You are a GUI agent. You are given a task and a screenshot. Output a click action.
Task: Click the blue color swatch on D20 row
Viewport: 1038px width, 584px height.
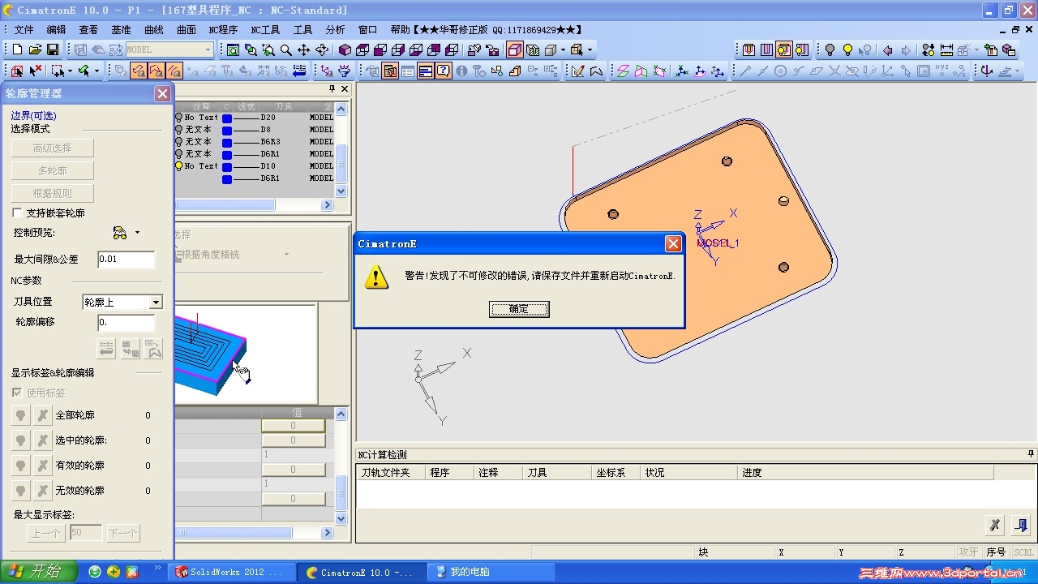(x=227, y=118)
